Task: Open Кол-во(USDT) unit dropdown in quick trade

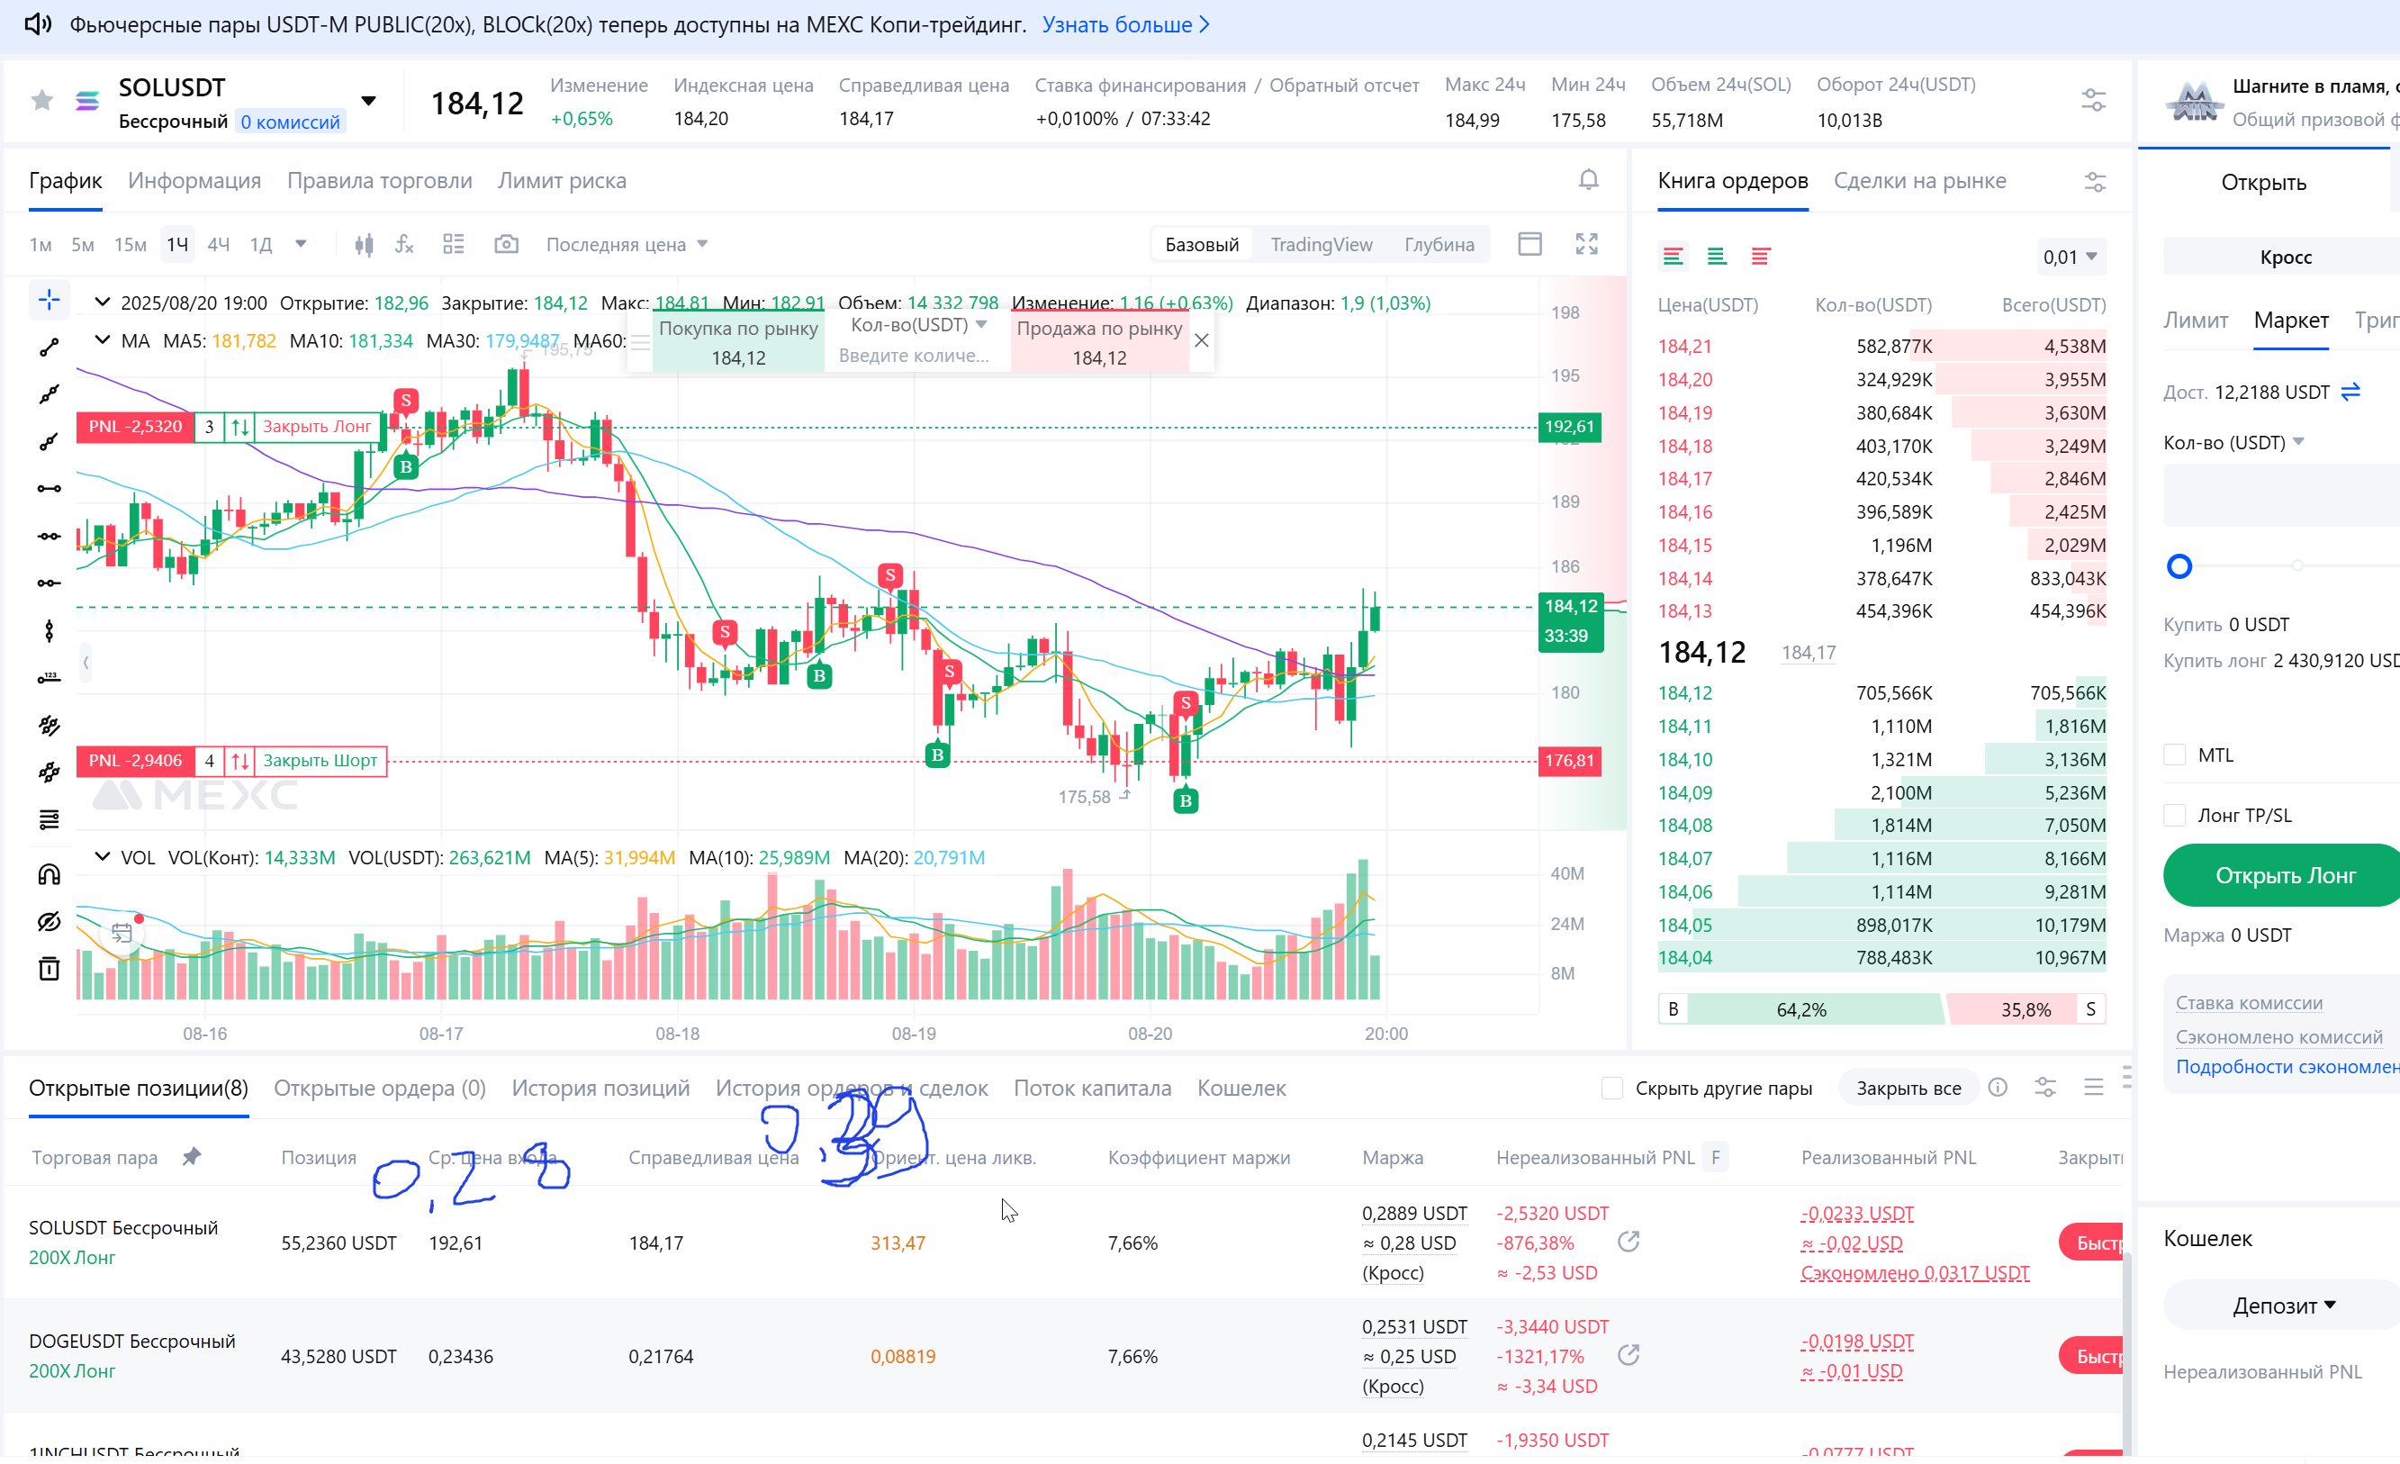Action: pyautogui.click(x=918, y=324)
